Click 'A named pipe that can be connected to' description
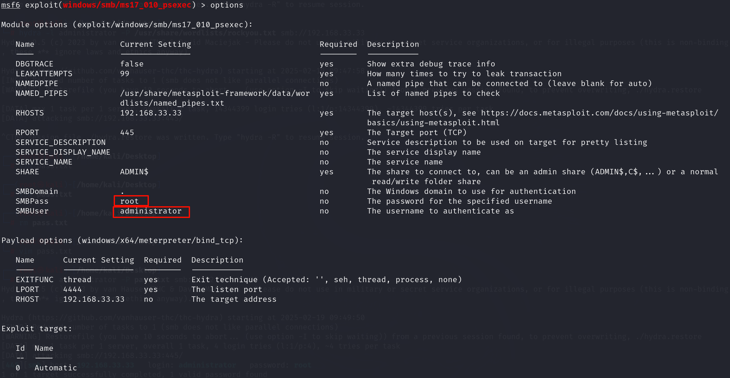Image resolution: width=730 pixels, height=378 pixels. (x=509, y=84)
